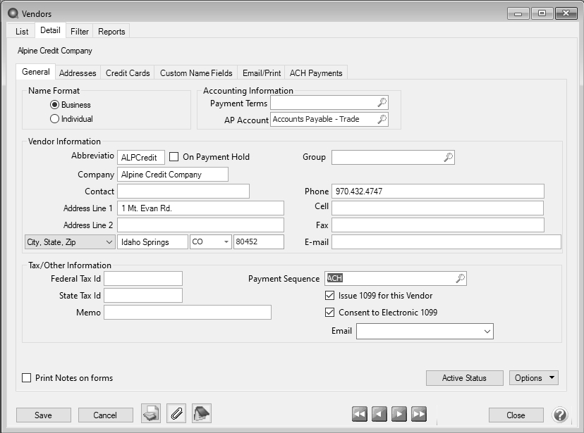
Task: Open help with the question mark icon
Action: click(x=560, y=415)
